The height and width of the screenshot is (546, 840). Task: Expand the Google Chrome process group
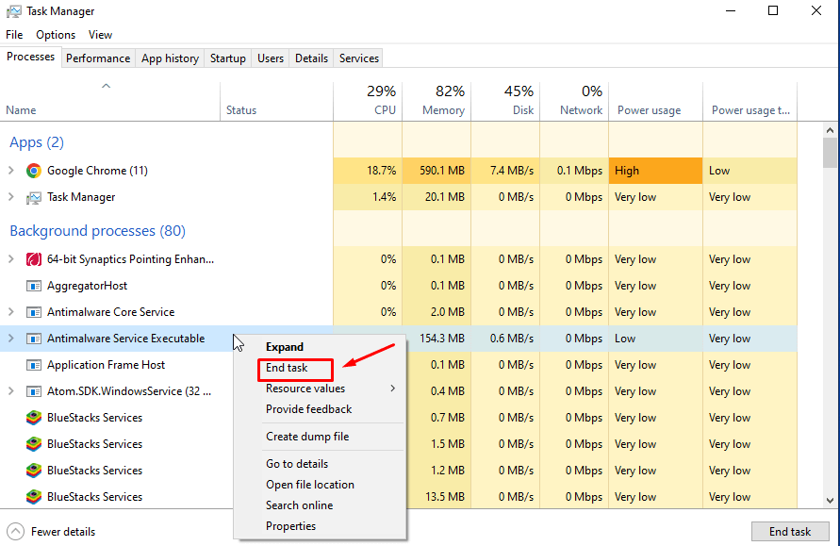pyautogui.click(x=11, y=171)
